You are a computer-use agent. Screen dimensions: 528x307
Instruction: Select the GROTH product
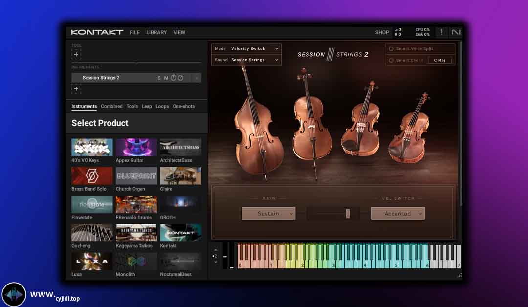click(181, 208)
